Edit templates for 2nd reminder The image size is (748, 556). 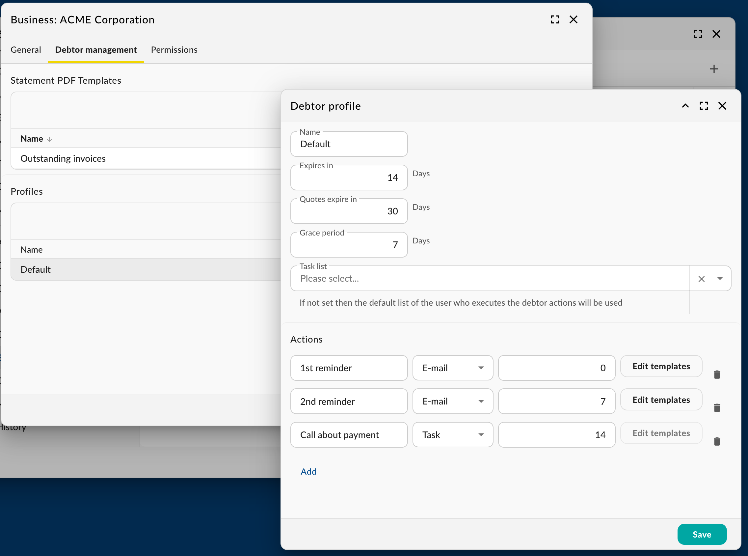tap(661, 400)
